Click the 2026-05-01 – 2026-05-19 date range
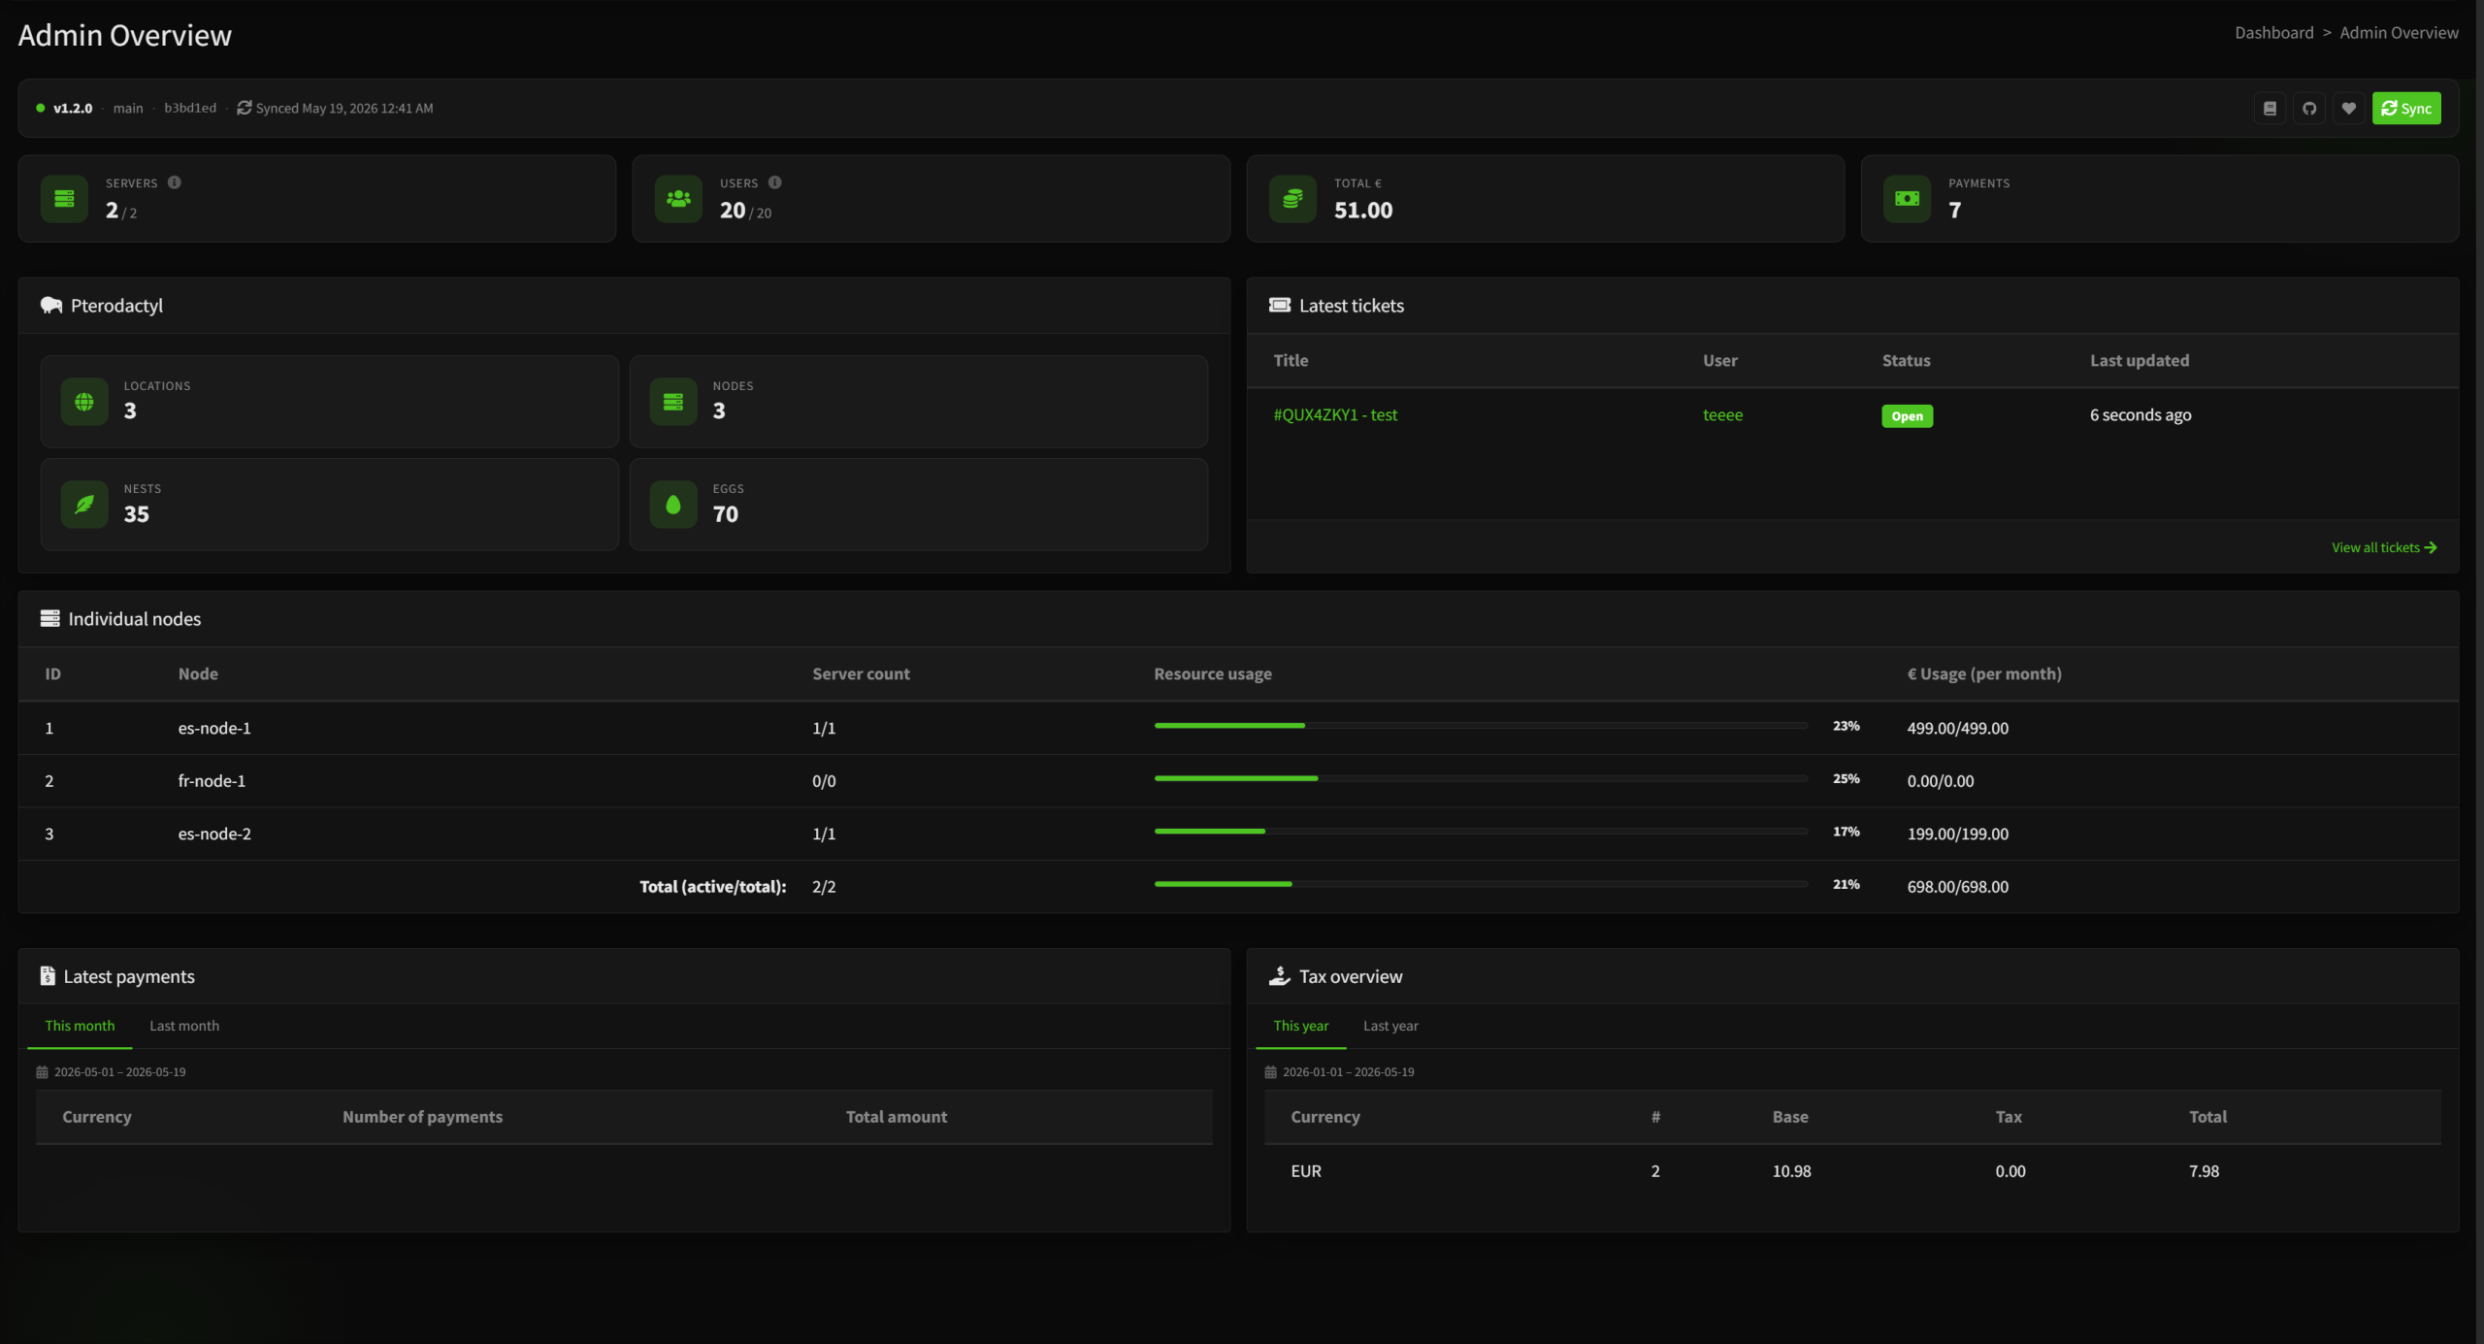 tap(119, 1072)
